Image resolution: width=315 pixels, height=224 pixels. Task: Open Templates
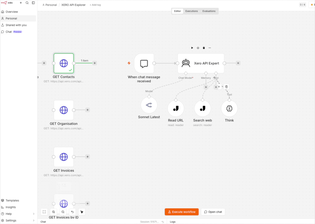tap(18, 200)
